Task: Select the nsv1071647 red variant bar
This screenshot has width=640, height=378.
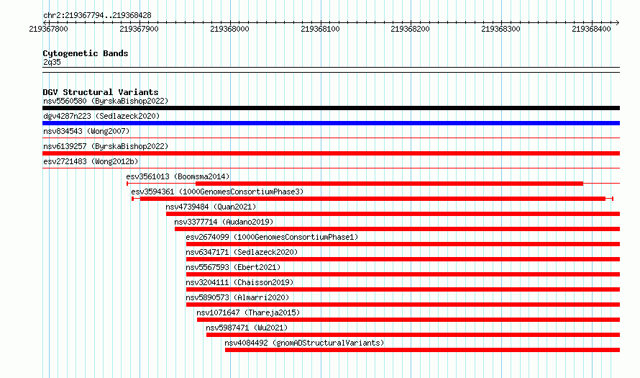Action: point(408,320)
